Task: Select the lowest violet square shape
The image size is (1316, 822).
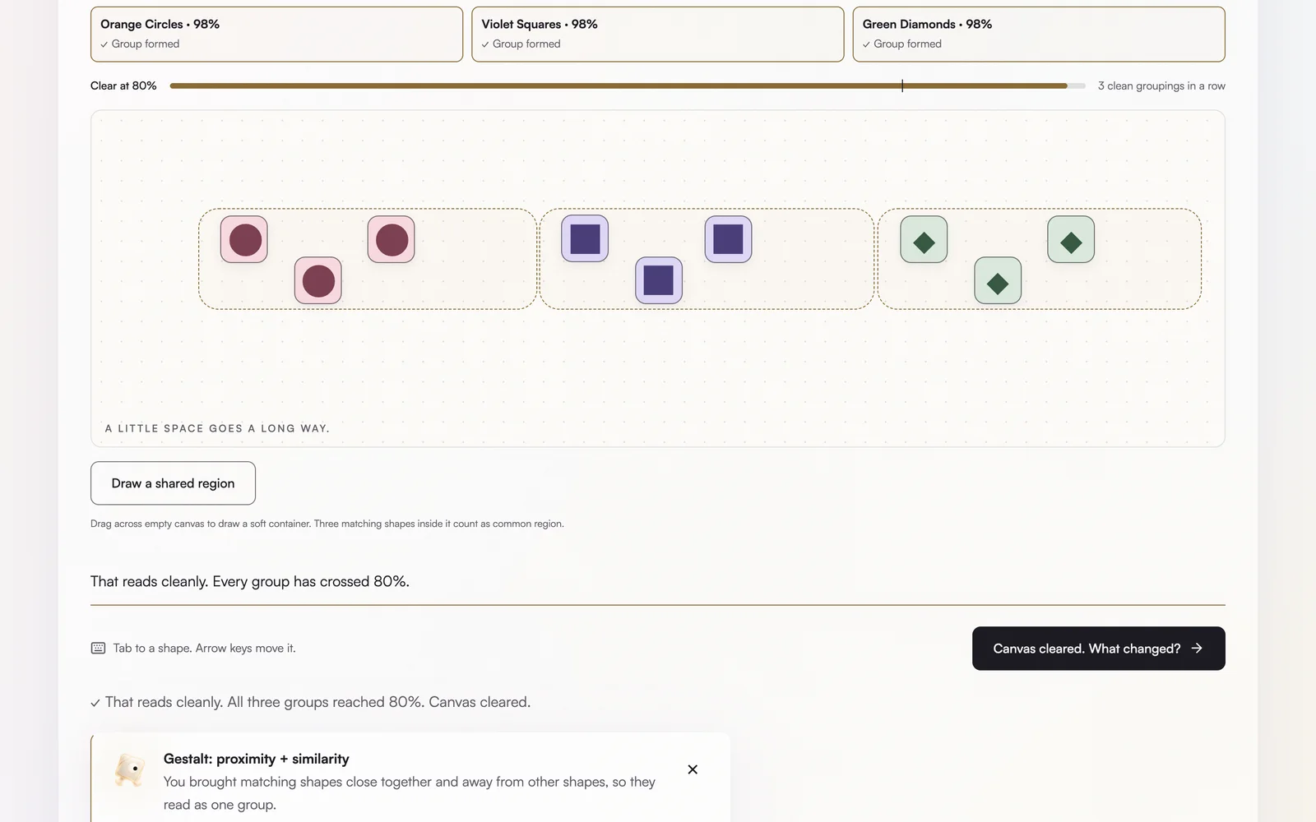Action: [659, 280]
